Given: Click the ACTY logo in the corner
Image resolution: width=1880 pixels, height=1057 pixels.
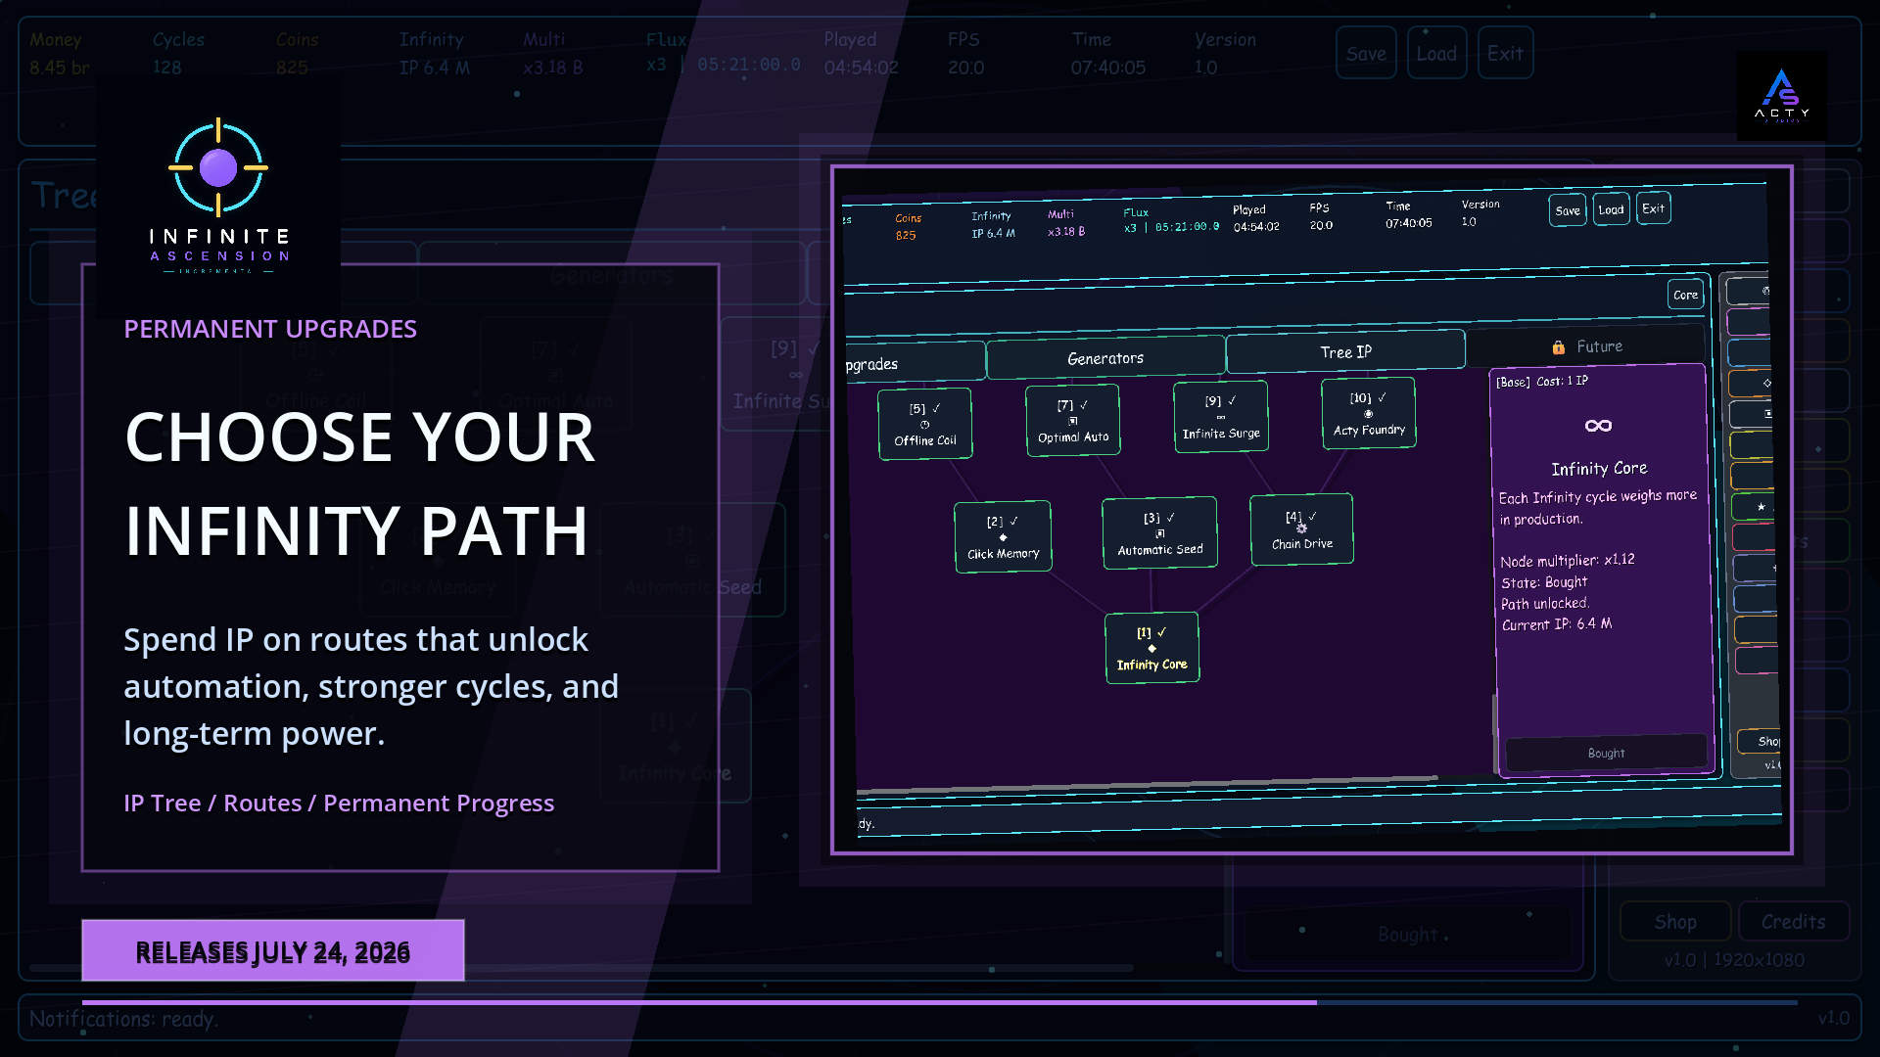Looking at the screenshot, I should click(1782, 96).
